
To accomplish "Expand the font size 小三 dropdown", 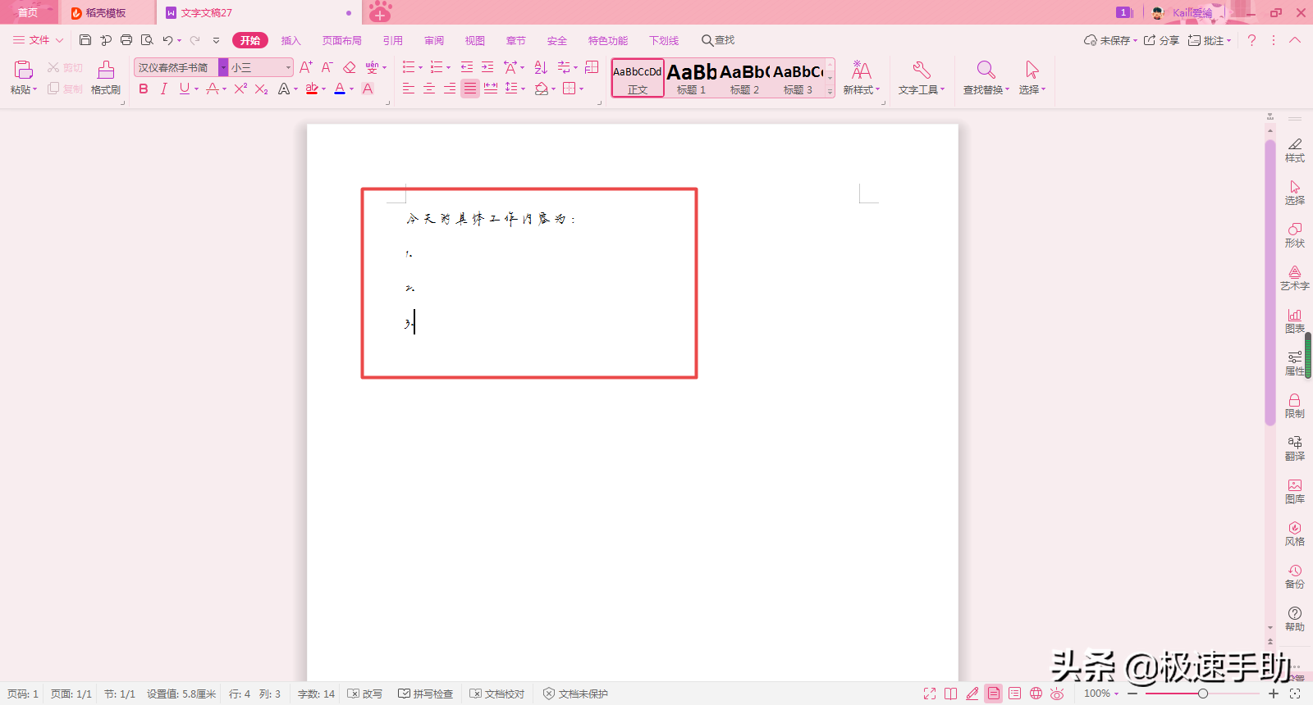I will coord(288,68).
